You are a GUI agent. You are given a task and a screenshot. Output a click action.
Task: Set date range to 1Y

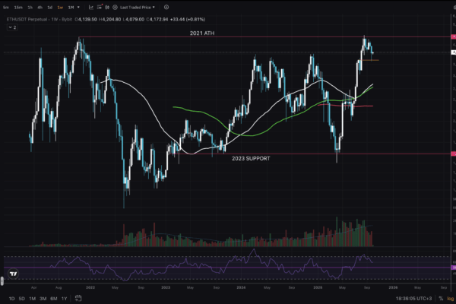coord(64,299)
